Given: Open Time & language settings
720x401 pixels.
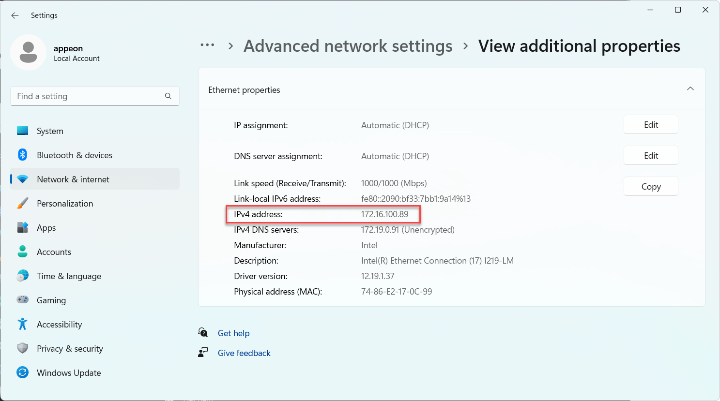Looking at the screenshot, I should (x=69, y=276).
